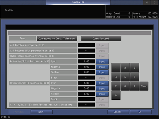Viewport: 159px width, 119px height.
Task: Go to the Next page
Action: (42, 112)
